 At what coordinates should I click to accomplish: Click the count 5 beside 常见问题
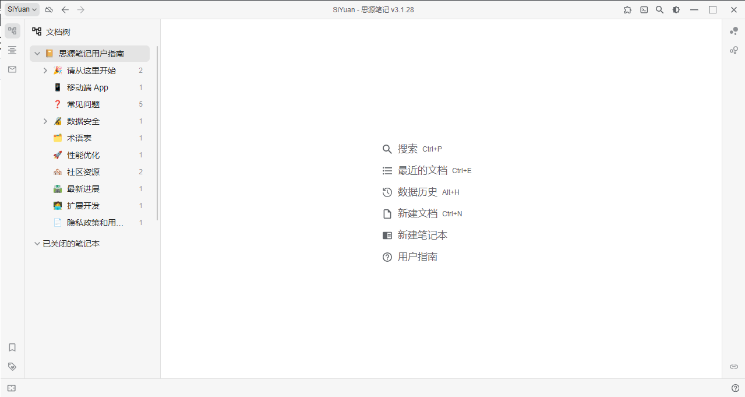140,104
